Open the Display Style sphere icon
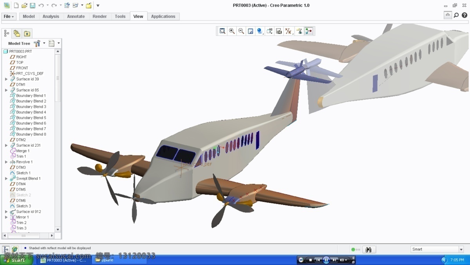This screenshot has width=470, height=265. (260, 31)
